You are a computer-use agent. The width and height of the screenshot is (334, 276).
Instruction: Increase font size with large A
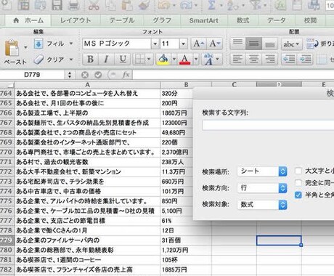click(x=199, y=44)
